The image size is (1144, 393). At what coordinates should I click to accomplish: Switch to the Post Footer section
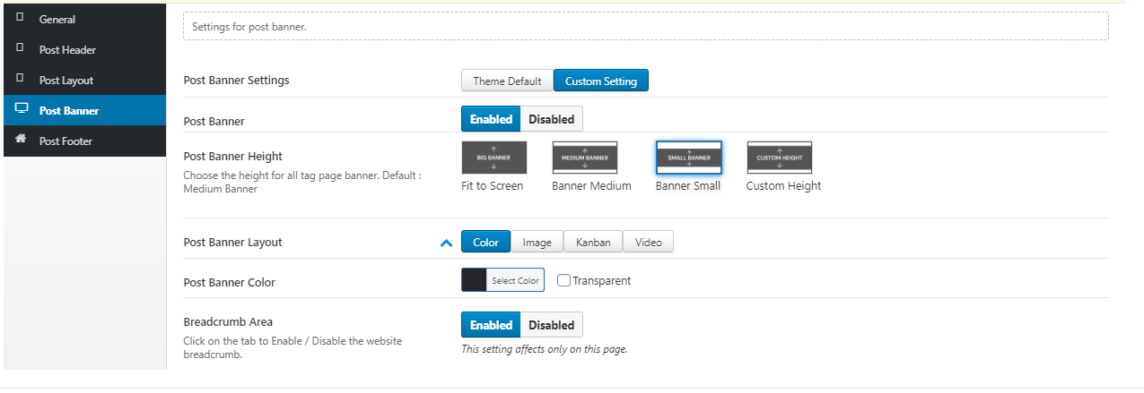(65, 141)
